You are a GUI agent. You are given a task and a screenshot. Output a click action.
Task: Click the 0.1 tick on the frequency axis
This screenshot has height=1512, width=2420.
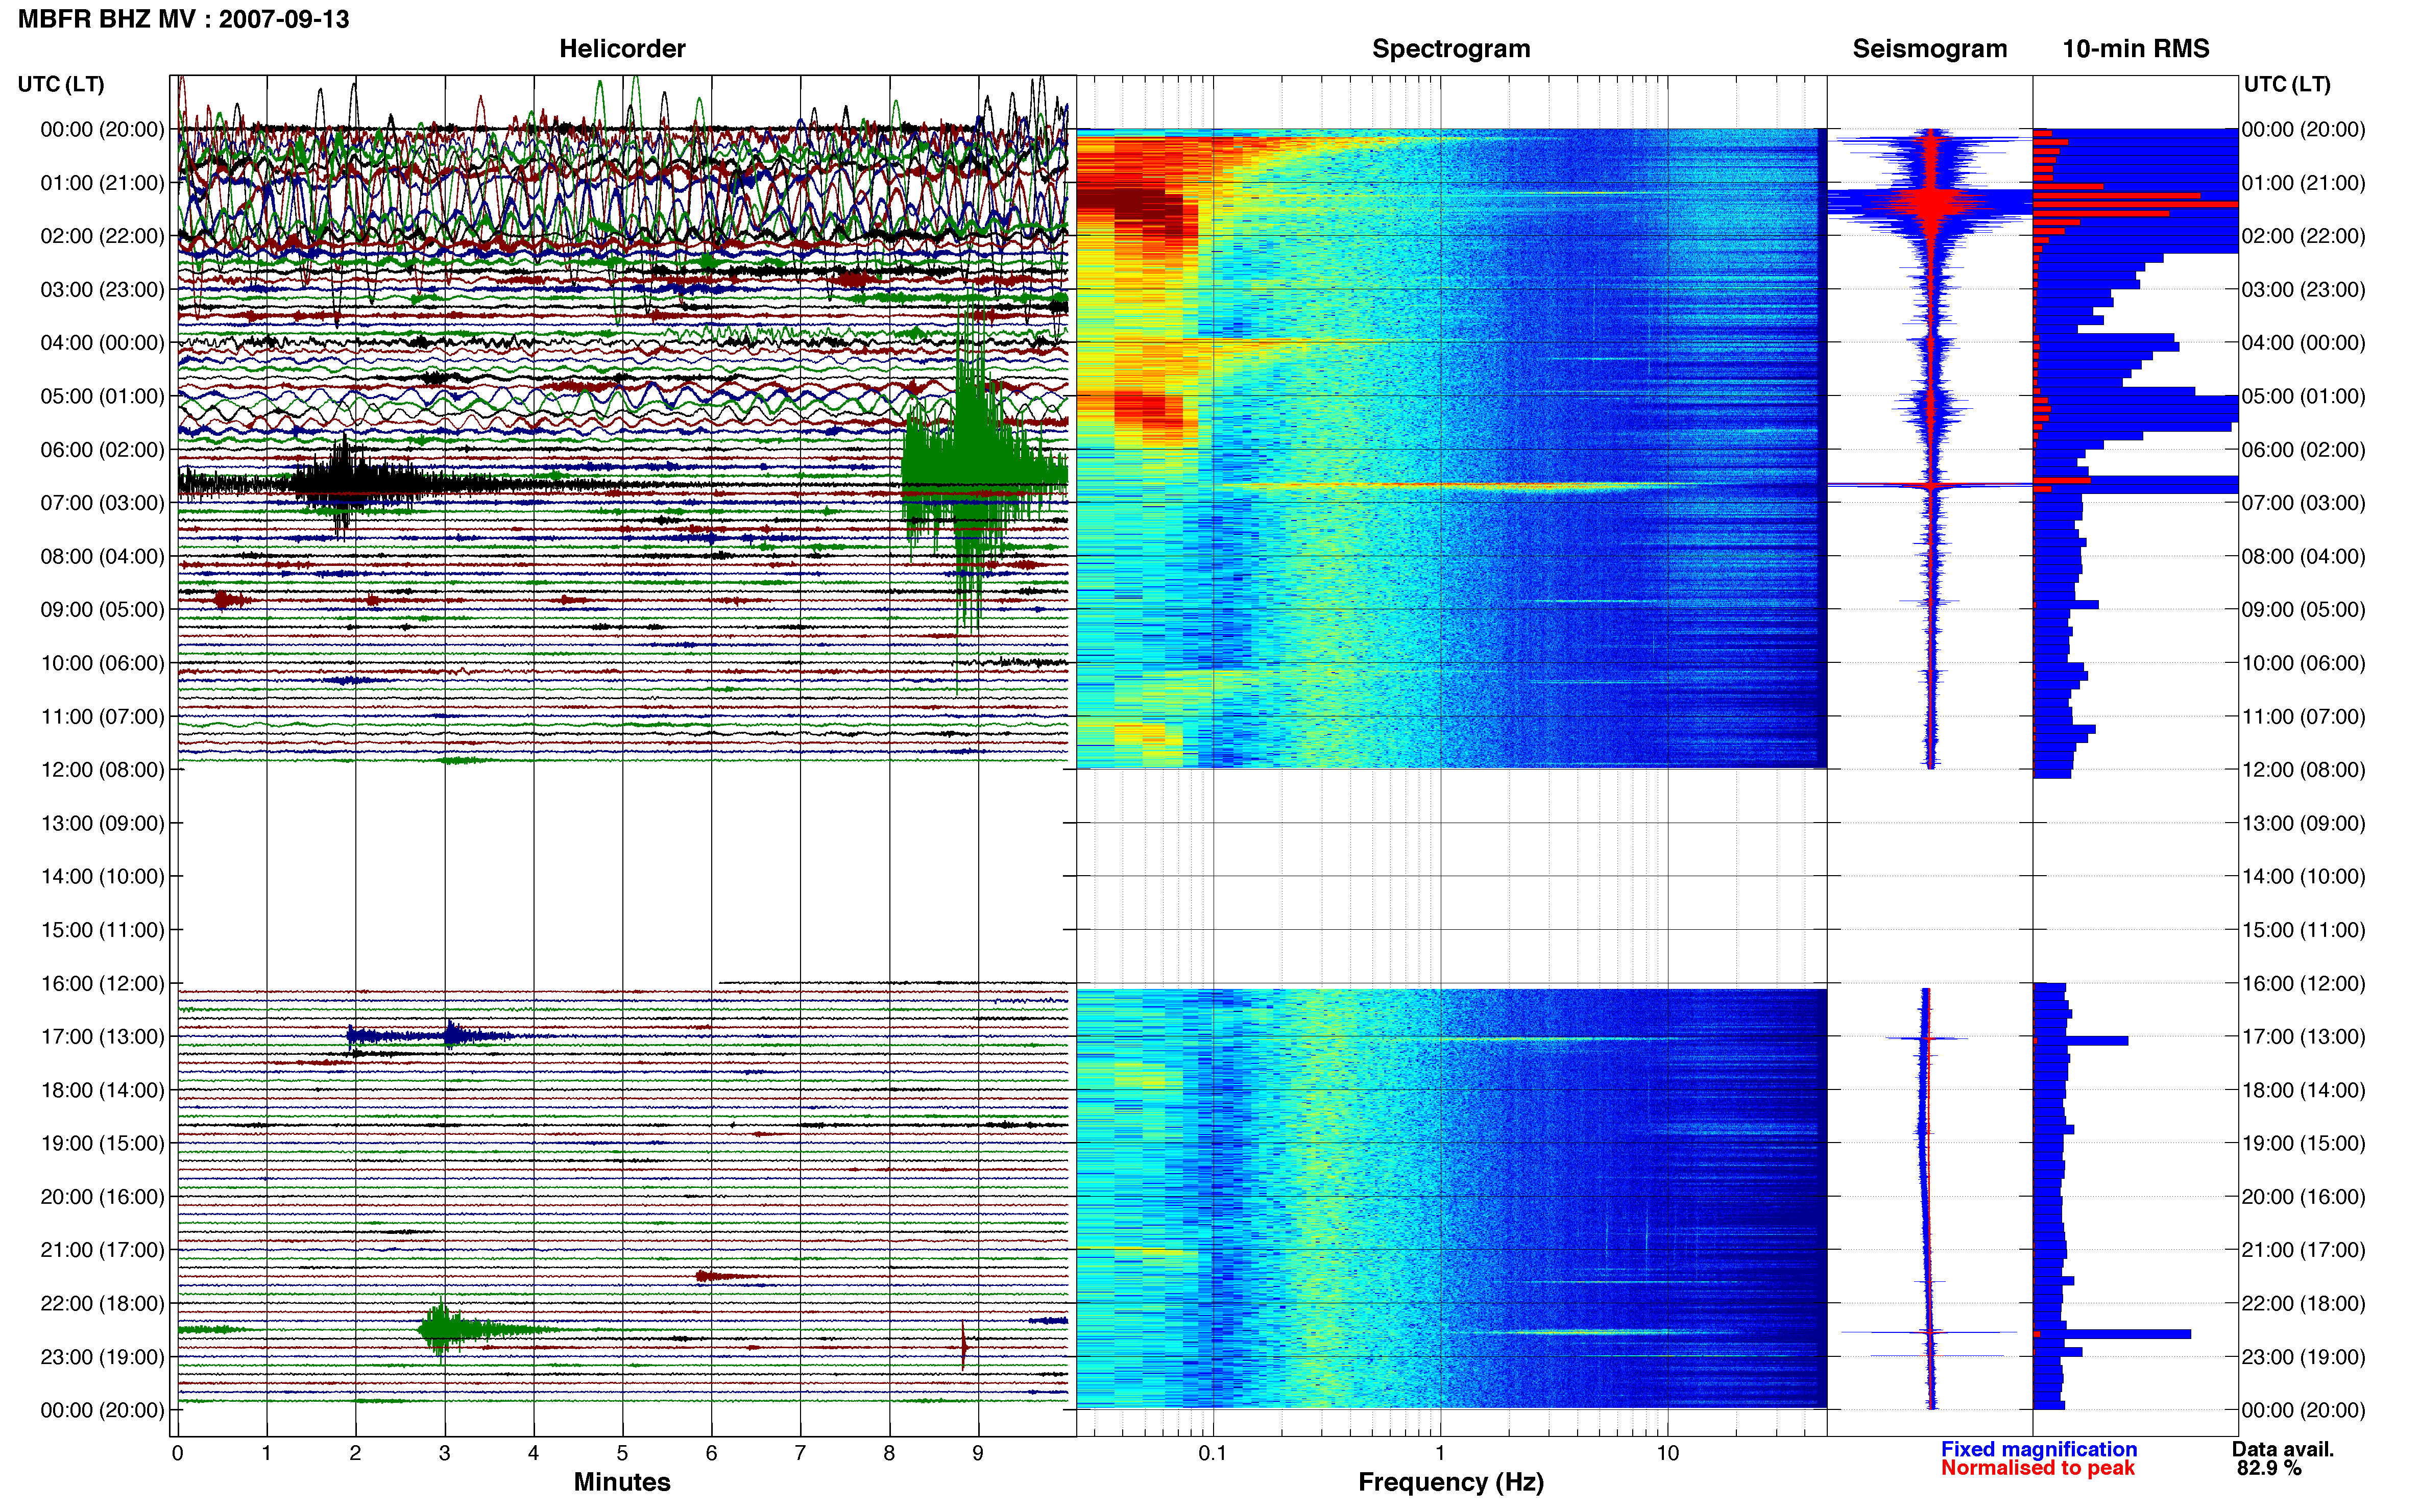point(1213,1453)
